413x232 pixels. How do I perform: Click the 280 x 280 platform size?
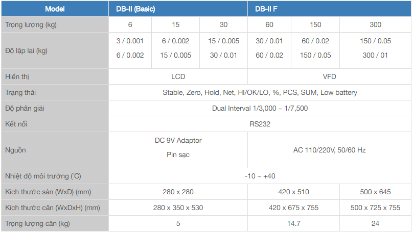[x=178, y=192]
